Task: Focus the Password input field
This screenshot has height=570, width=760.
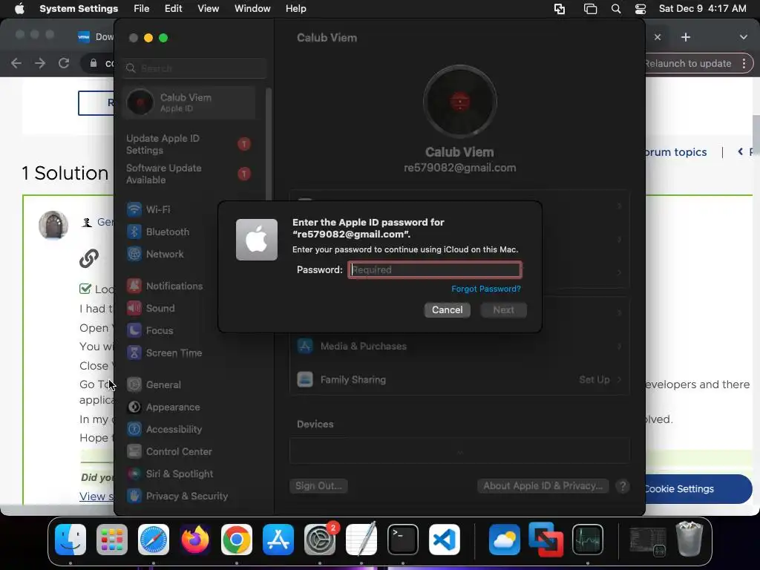Action: (435, 269)
